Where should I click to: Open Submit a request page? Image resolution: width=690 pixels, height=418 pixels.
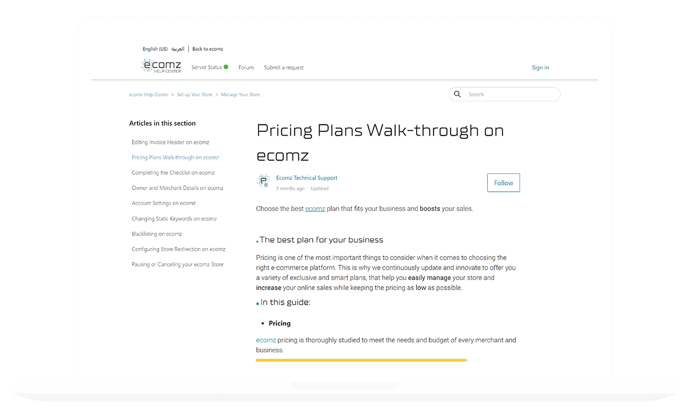(284, 67)
